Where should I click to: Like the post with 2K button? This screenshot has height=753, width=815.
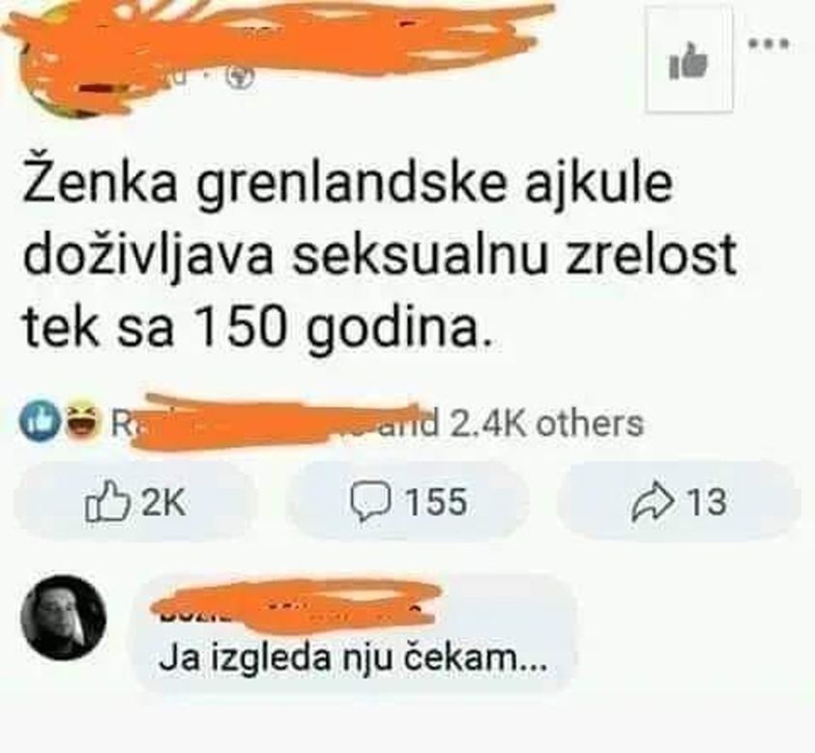134,502
